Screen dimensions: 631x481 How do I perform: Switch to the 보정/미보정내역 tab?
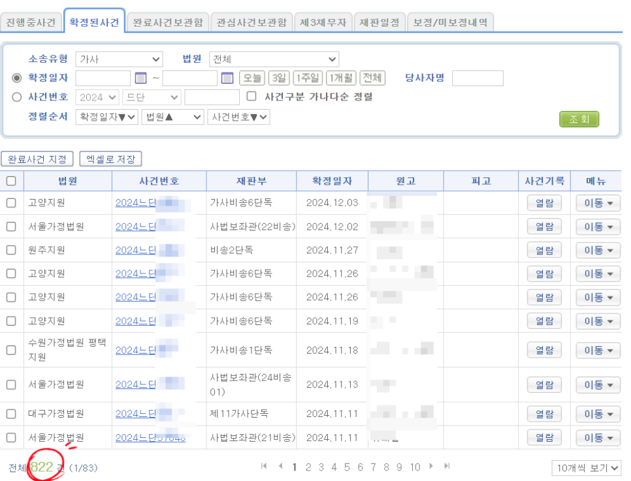pyautogui.click(x=450, y=22)
